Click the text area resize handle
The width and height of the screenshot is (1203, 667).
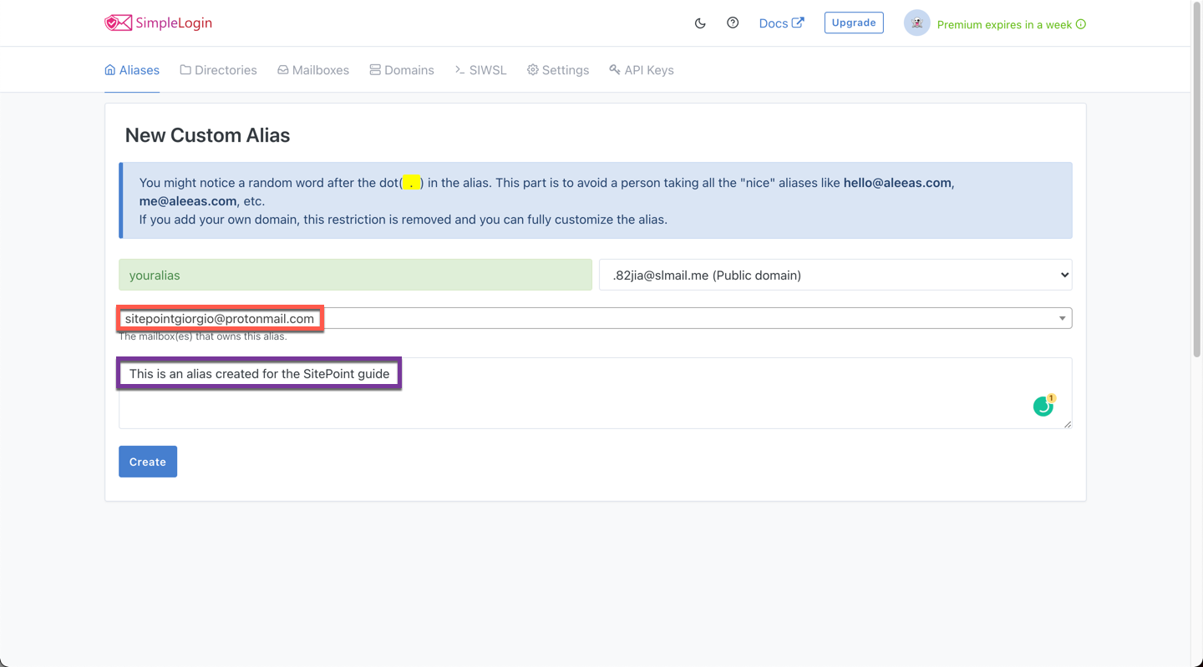pyautogui.click(x=1067, y=423)
